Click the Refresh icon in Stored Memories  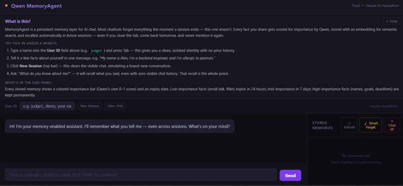coord(349,125)
